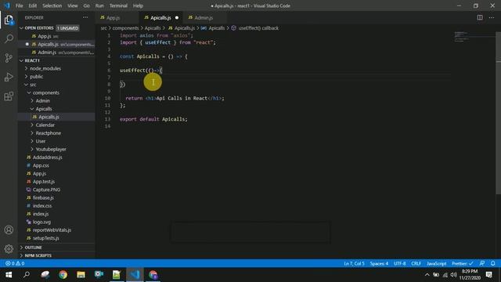The width and height of the screenshot is (501, 282).
Task: Open the Terminal menu
Action: pos(118,5)
